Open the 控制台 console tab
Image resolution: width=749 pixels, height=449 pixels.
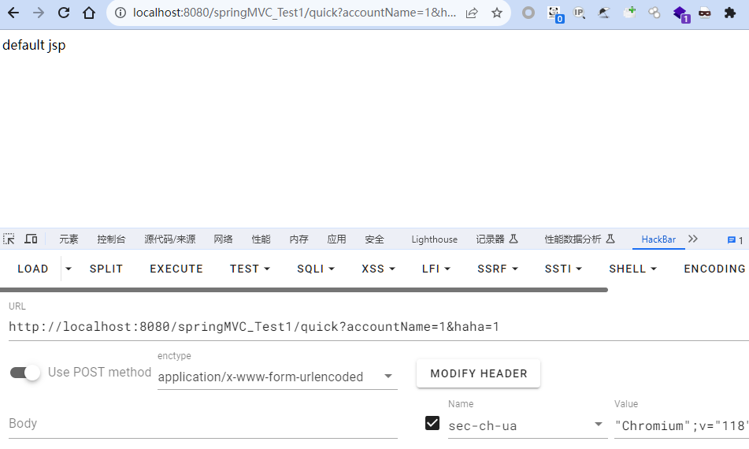111,239
